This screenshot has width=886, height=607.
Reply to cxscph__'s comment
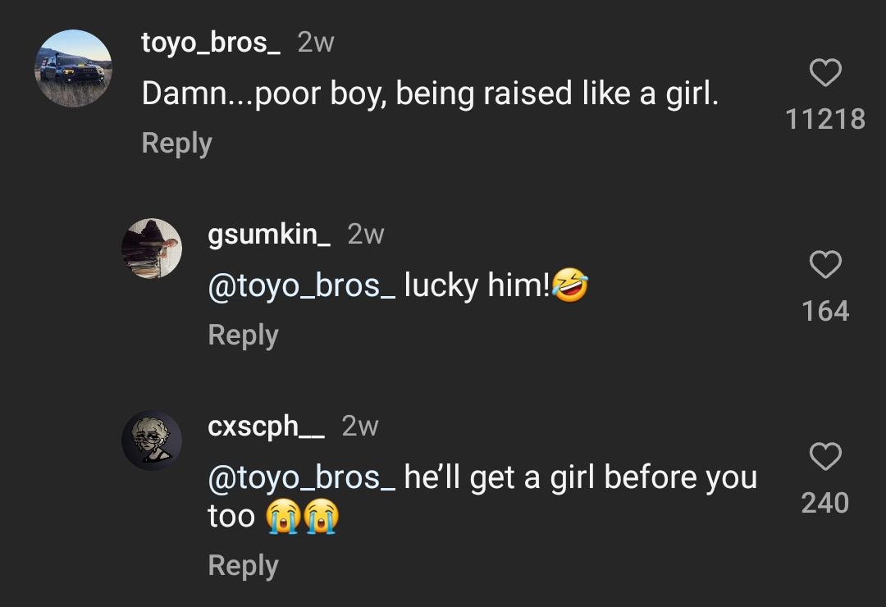[x=243, y=565]
